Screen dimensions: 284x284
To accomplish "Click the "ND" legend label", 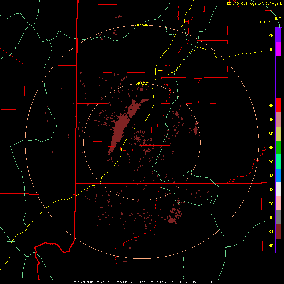I will [271, 246].
